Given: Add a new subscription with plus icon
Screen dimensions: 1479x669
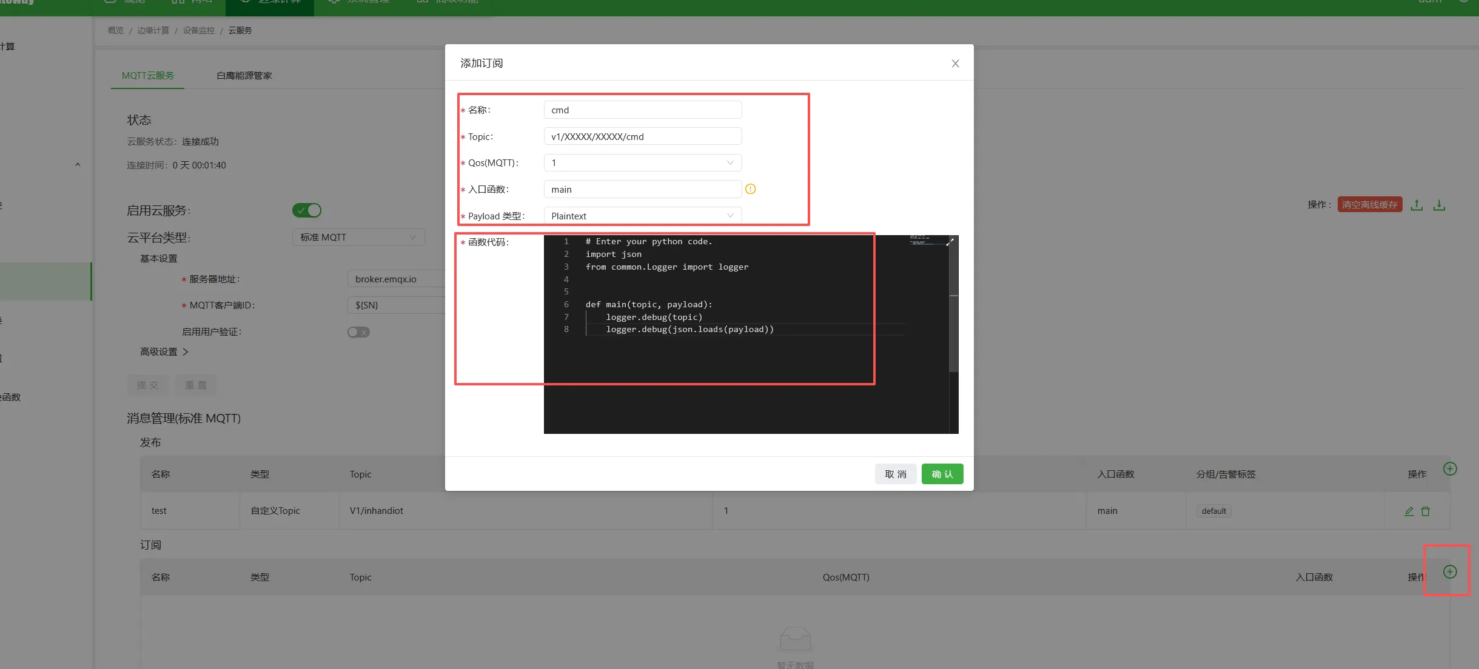Looking at the screenshot, I should tap(1450, 571).
